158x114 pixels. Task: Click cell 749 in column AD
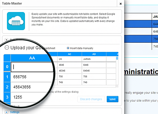94,82
